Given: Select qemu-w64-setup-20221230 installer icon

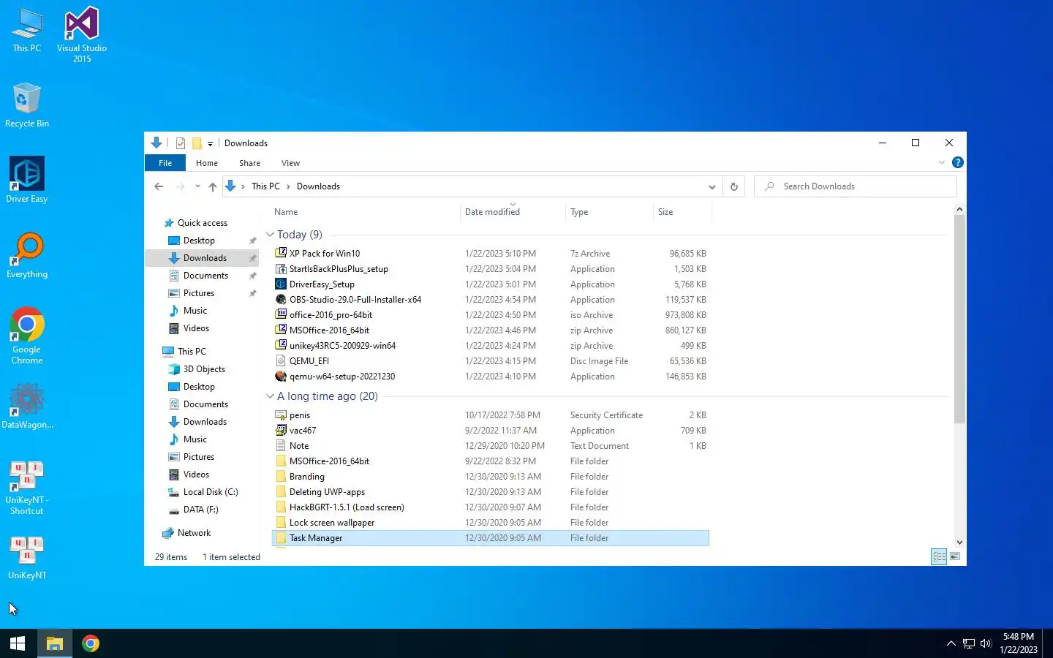Looking at the screenshot, I should (x=281, y=376).
